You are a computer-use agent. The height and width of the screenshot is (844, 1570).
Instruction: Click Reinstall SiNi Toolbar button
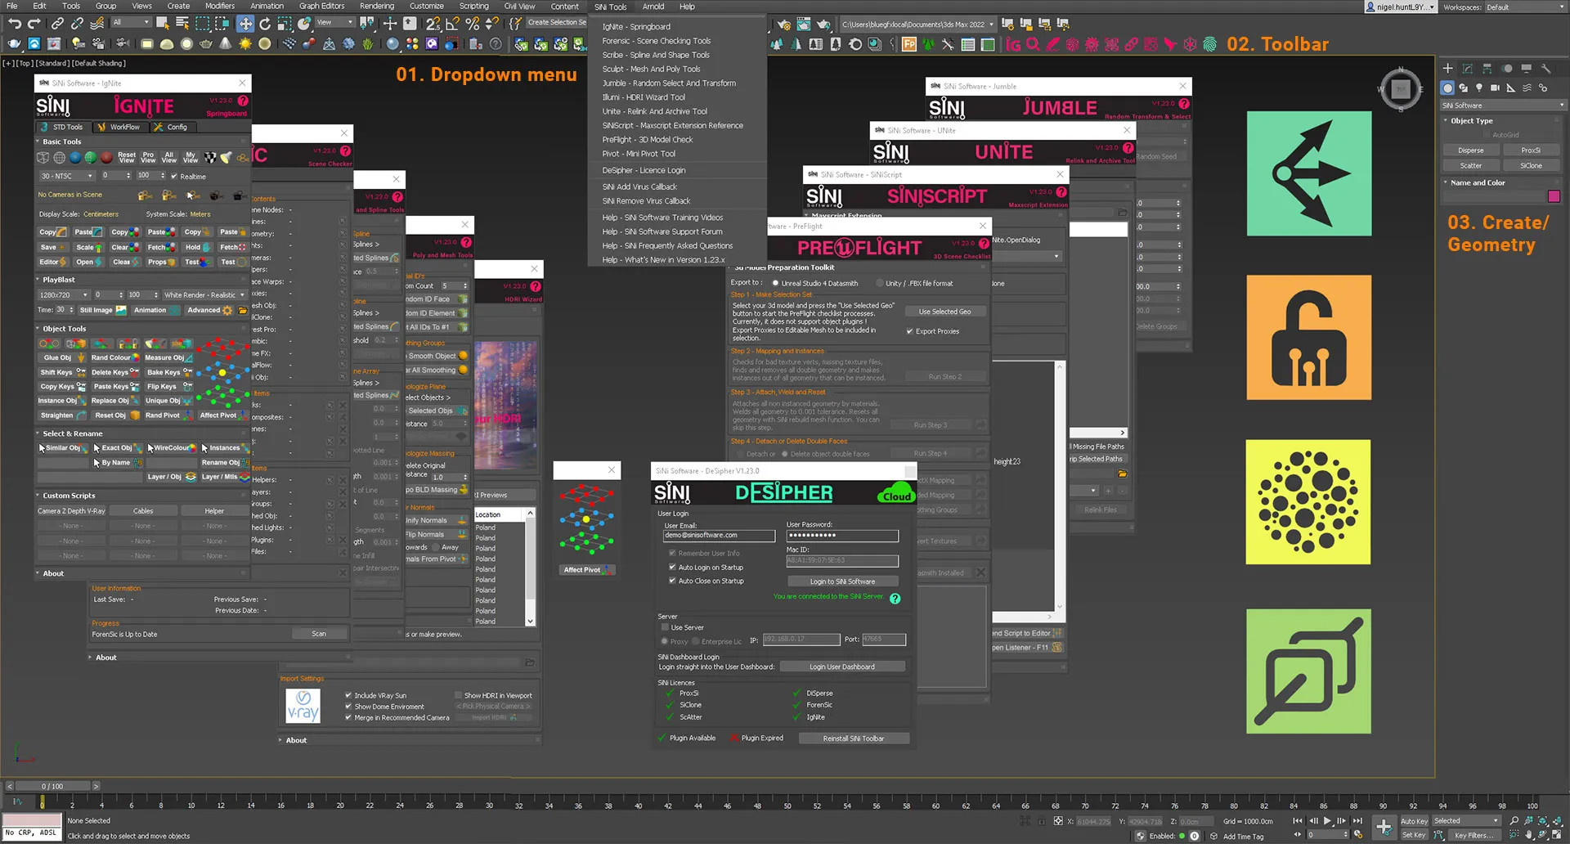click(x=853, y=738)
